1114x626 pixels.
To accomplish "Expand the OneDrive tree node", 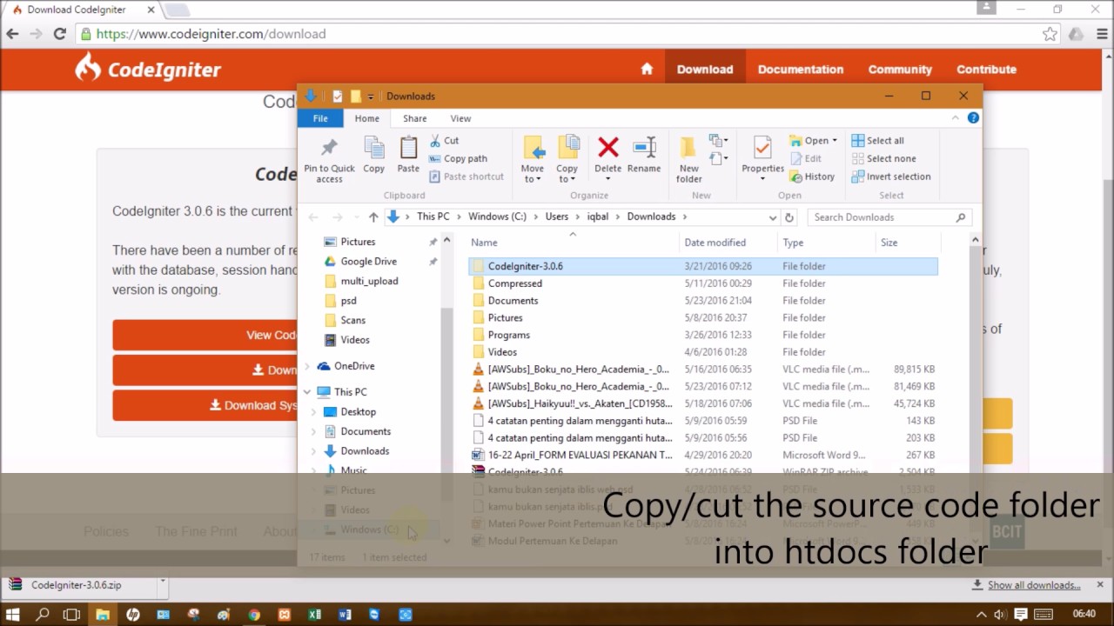I will [x=306, y=366].
